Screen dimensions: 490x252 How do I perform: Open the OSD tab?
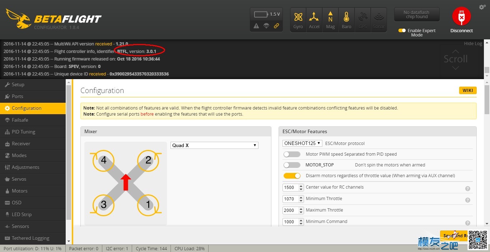[33, 203]
